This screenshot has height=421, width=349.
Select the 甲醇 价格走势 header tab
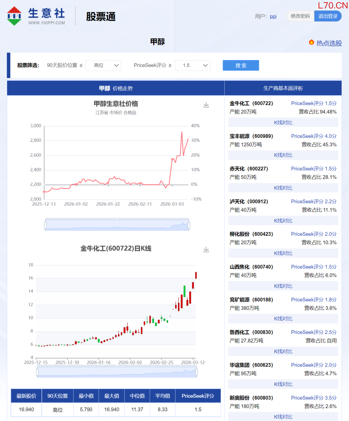click(x=116, y=88)
